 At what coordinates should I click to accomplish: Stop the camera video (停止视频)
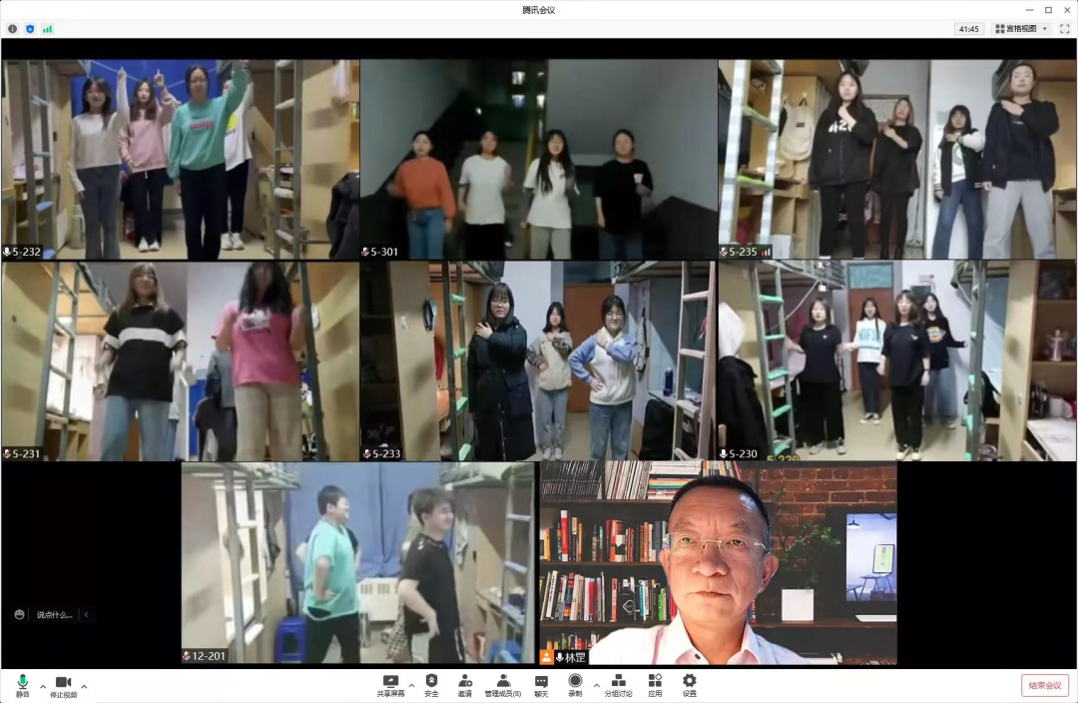(x=63, y=685)
